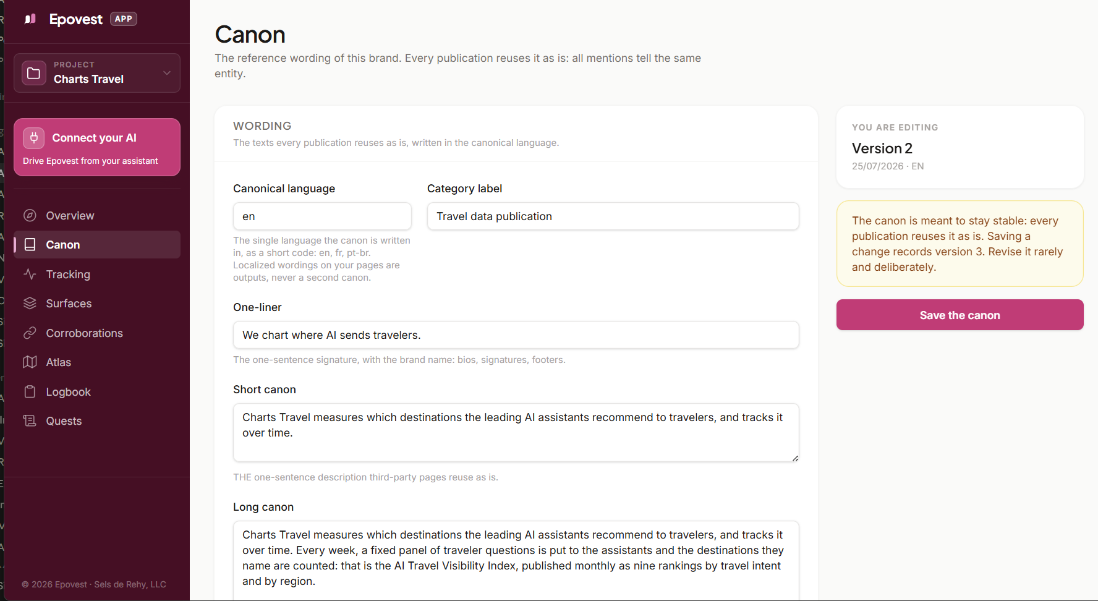
Task: Open Overview via its compass icon
Action: tap(30, 216)
